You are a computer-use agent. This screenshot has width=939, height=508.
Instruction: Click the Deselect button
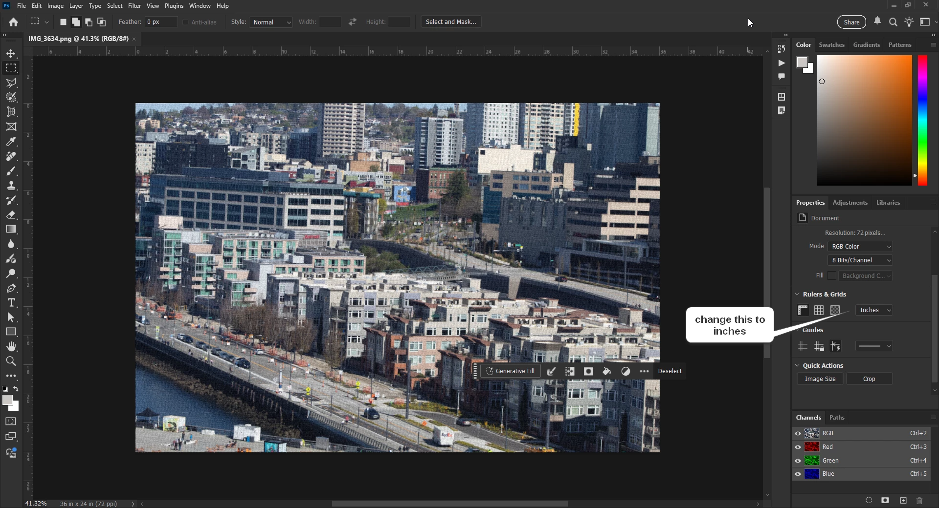[670, 371]
